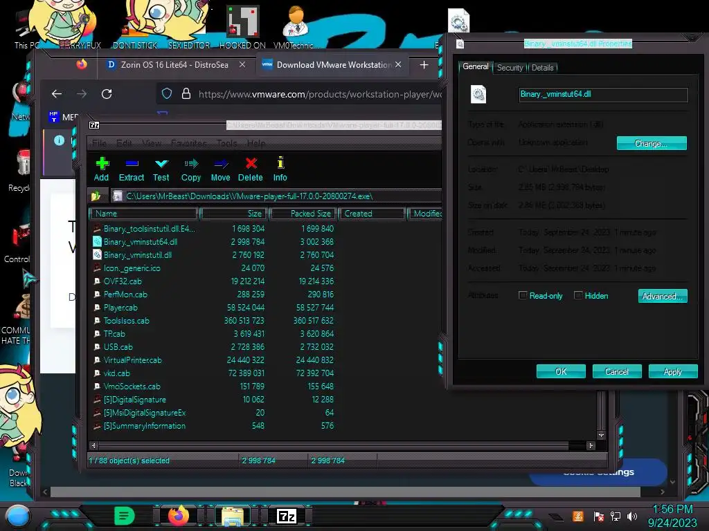Click the Copy icon in 7-Zip toolbar
The width and height of the screenshot is (709, 531).
pyautogui.click(x=191, y=169)
